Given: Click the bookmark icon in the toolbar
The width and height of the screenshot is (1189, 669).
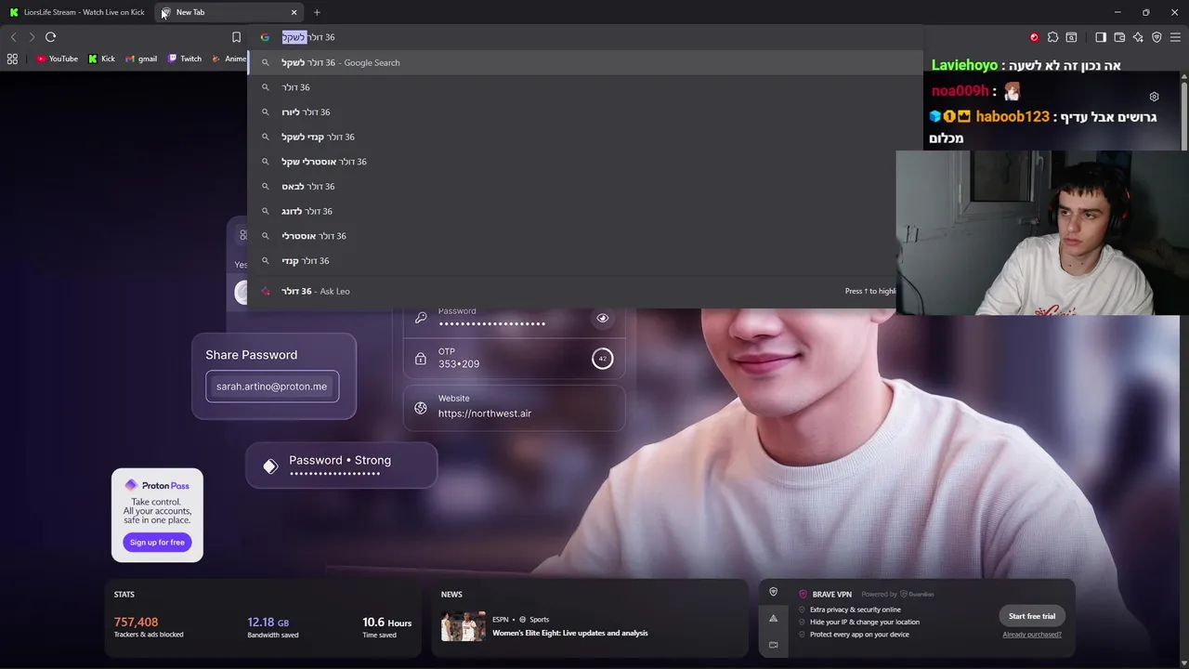Looking at the screenshot, I should point(236,37).
